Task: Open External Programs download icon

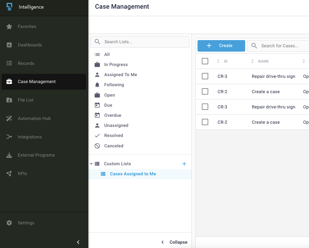Action: coord(9,155)
